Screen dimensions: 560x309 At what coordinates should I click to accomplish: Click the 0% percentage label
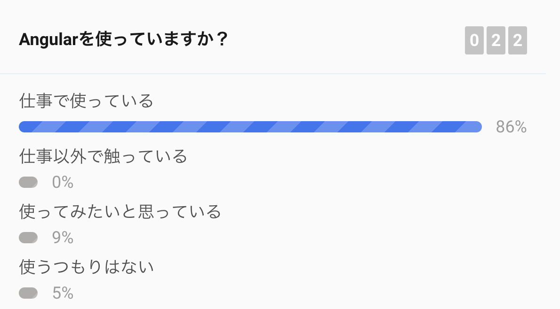62,182
